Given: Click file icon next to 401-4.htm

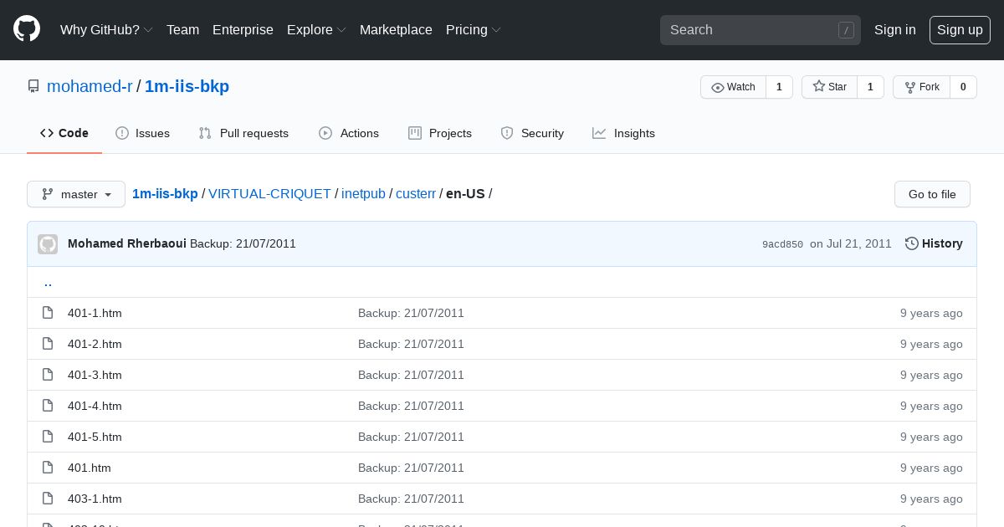Looking at the screenshot, I should [x=48, y=406].
